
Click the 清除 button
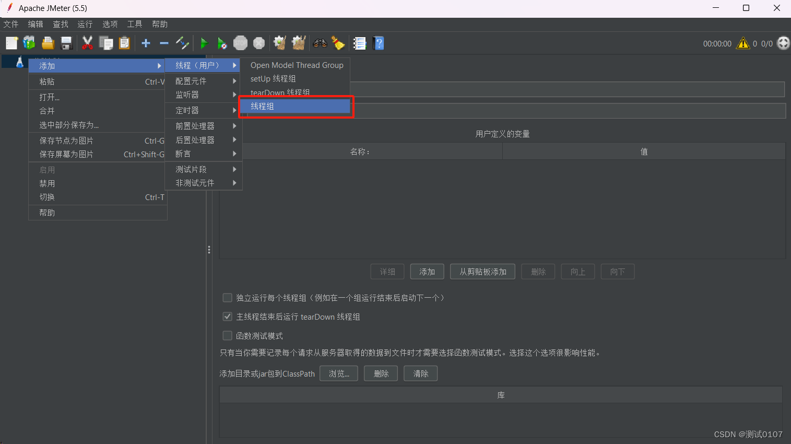point(421,373)
